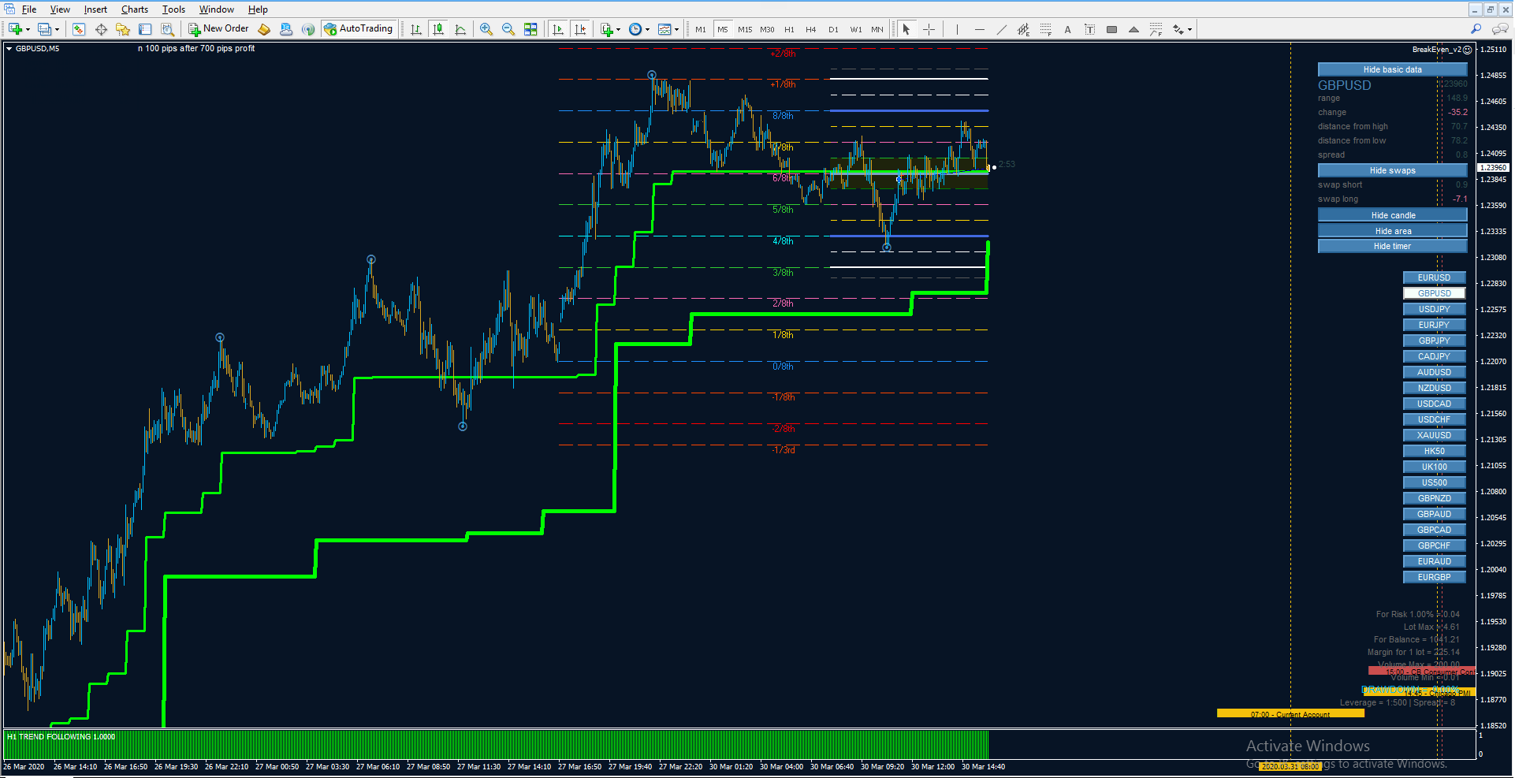Select the M1 timeframe
Image resolution: width=1515 pixels, height=778 pixels.
pos(701,29)
